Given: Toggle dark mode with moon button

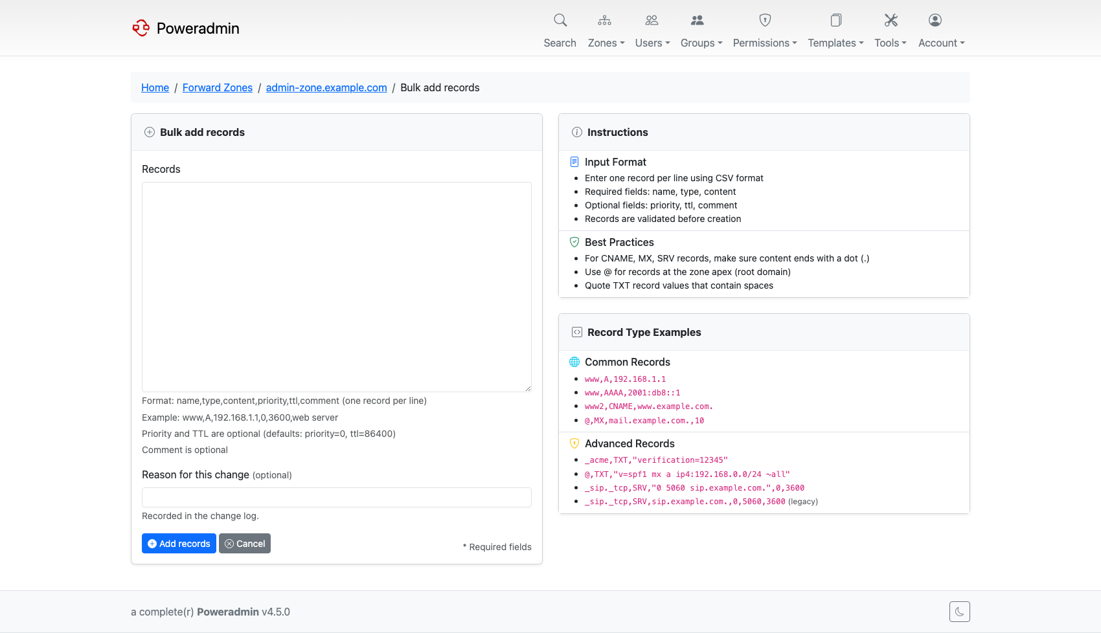Looking at the screenshot, I should point(959,612).
